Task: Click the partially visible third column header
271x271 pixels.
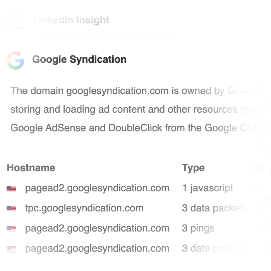Action: pyautogui.click(x=259, y=168)
